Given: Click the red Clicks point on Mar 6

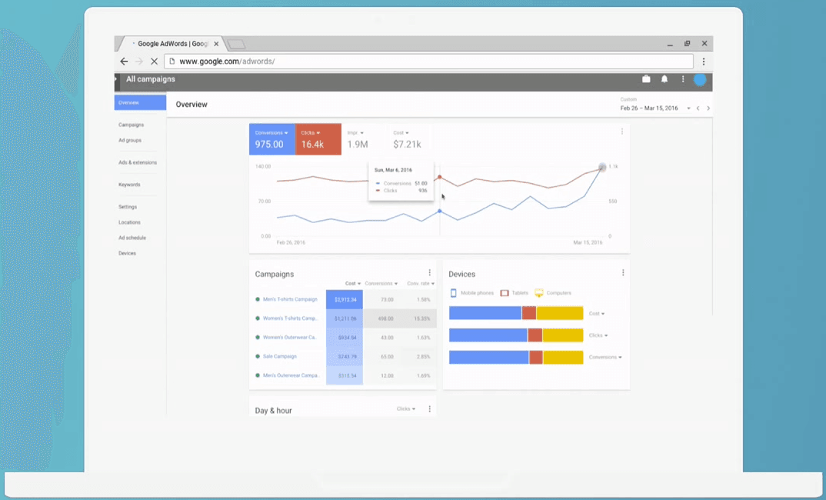Looking at the screenshot, I should (440, 177).
